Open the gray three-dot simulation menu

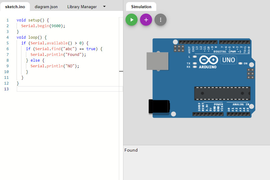pyautogui.click(x=160, y=20)
